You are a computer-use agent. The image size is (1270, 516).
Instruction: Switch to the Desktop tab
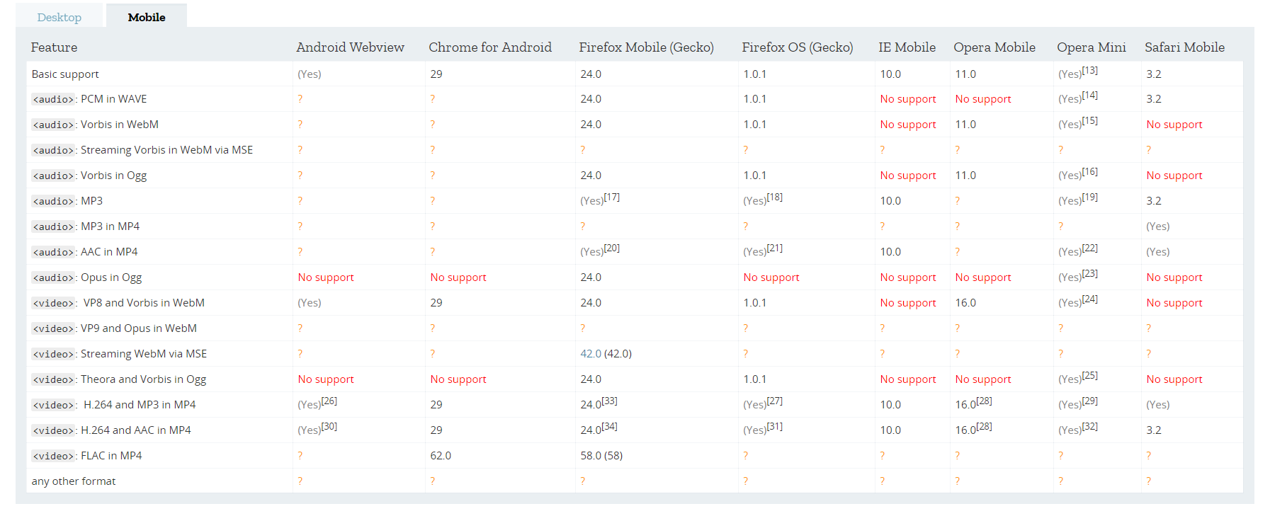coord(59,17)
